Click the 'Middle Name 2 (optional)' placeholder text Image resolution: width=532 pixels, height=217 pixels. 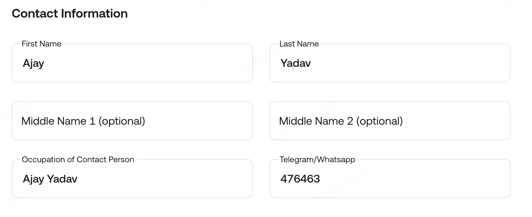coord(341,121)
